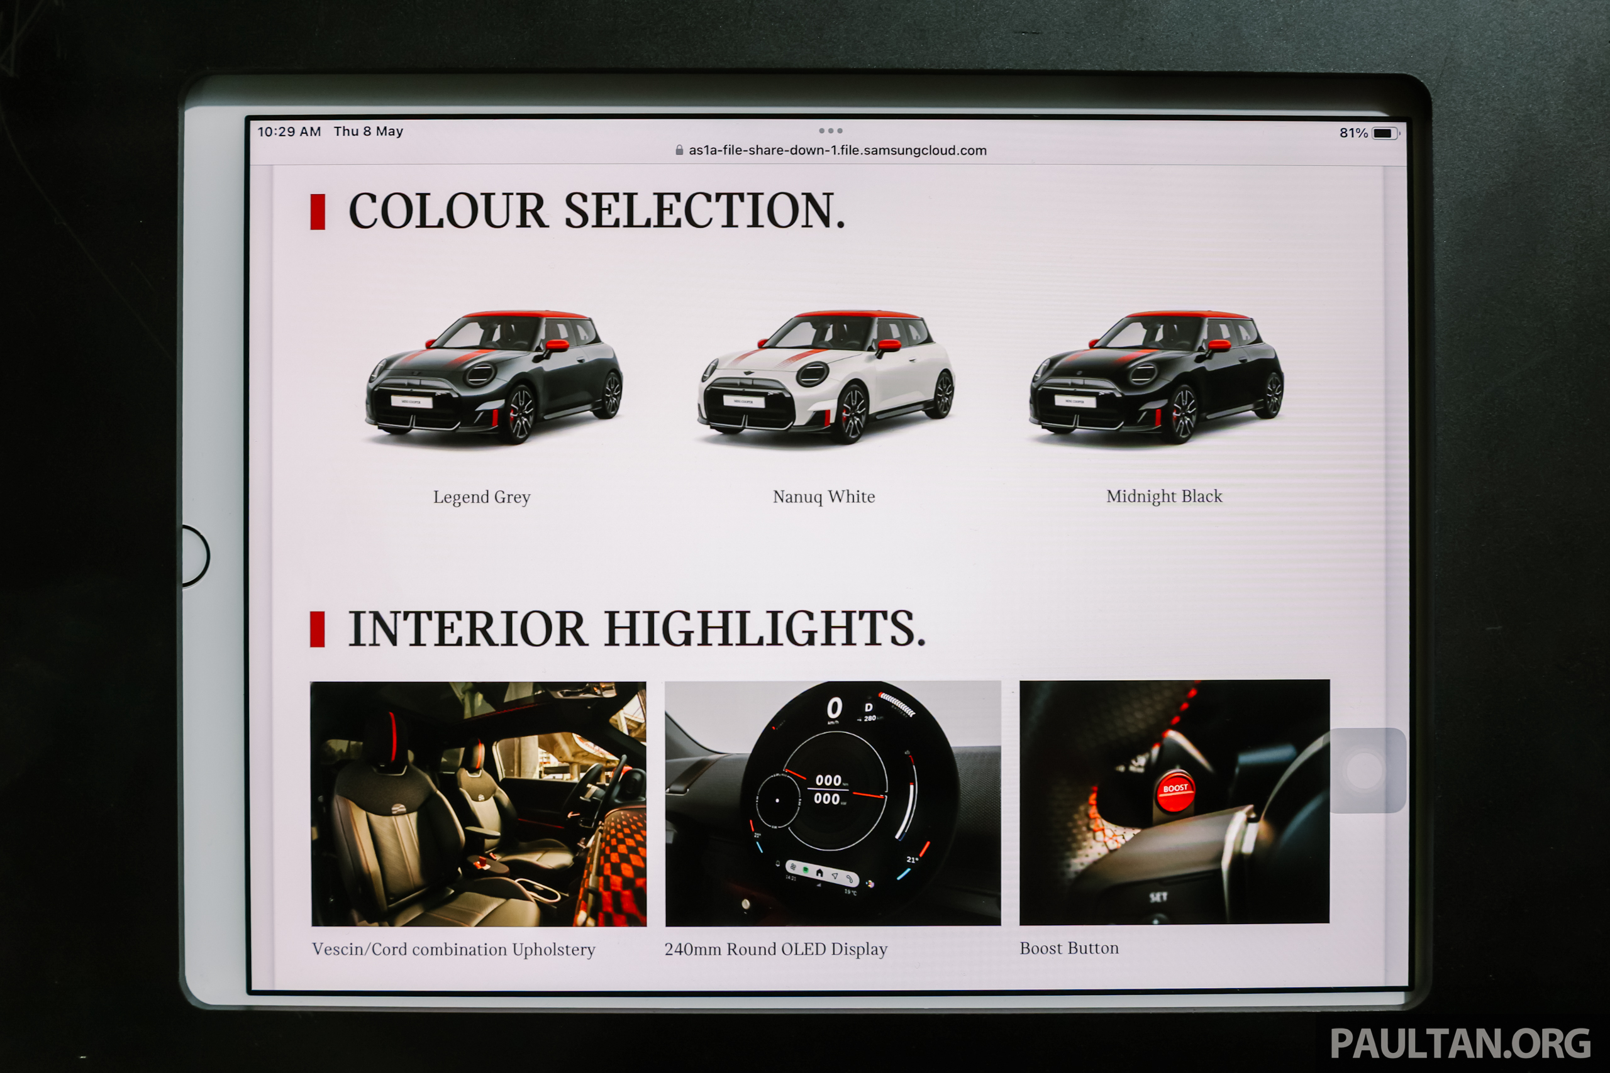Tap the Boost Button caption
Viewport: 1610px width, 1073px height.
(x=1069, y=949)
